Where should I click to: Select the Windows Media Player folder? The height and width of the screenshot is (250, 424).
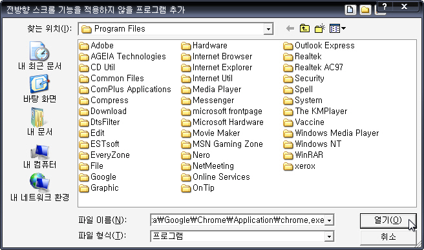(x=331, y=133)
